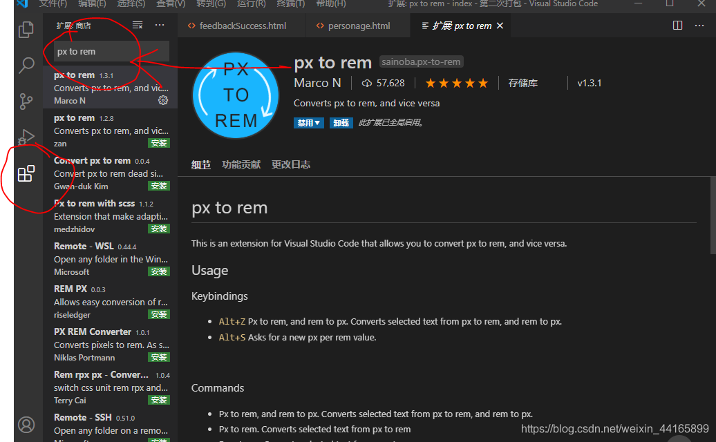The image size is (716, 442).
Task: Install REM PX by riseledger
Action: (x=159, y=315)
